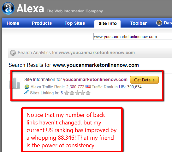172x152 pixels.
Task: Open the youcanmarketonlinenow.com site information link
Action: (x=95, y=79)
